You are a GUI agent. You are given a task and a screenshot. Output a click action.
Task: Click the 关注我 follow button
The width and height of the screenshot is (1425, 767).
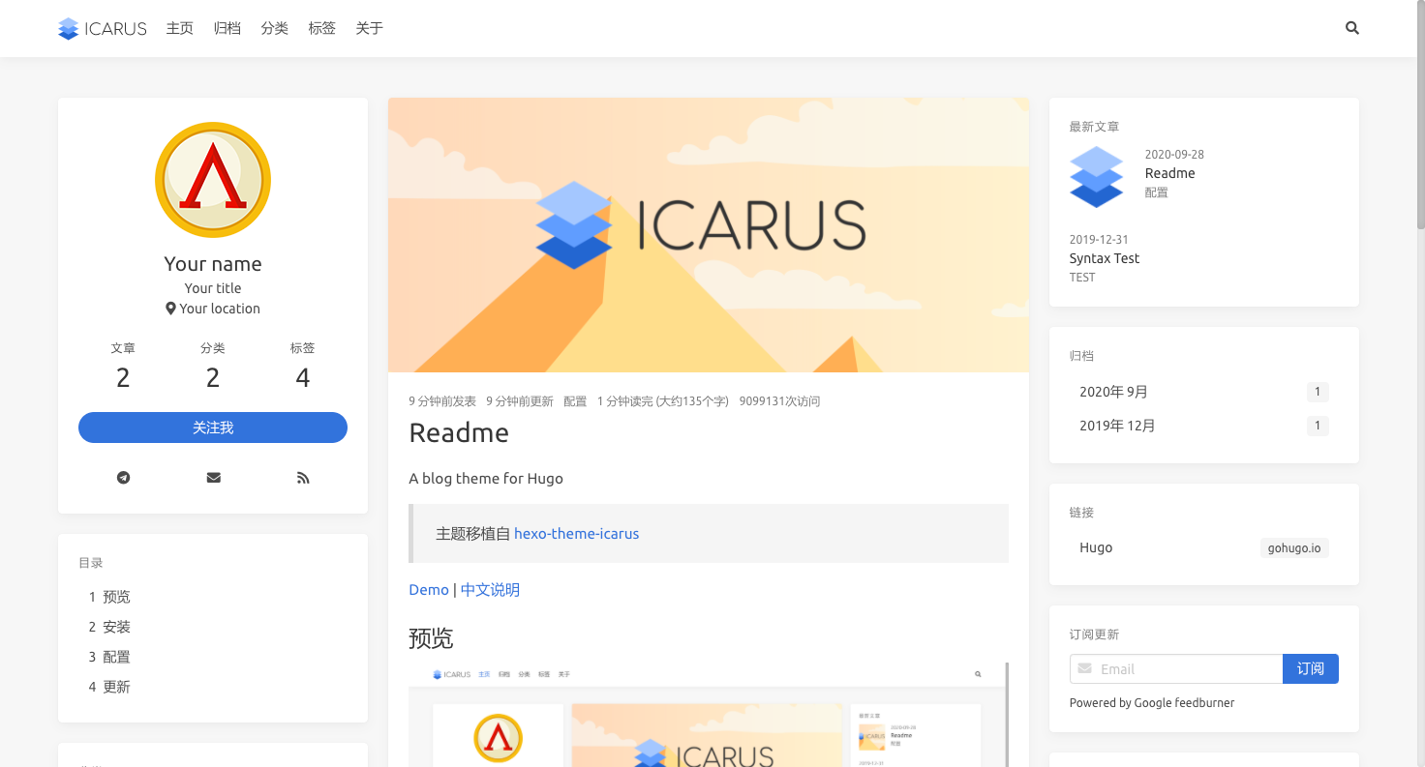(213, 428)
